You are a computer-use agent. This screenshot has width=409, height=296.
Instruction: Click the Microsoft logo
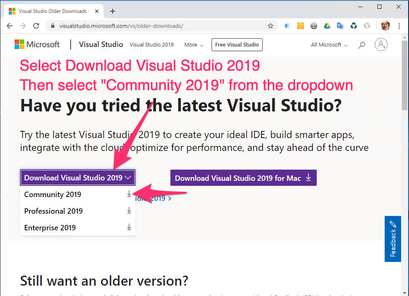coord(37,44)
